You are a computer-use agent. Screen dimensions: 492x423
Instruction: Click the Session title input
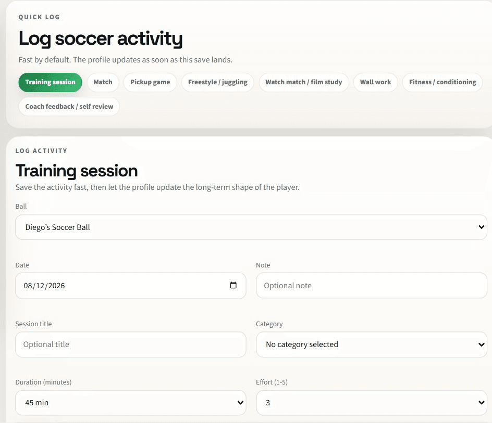pos(130,344)
